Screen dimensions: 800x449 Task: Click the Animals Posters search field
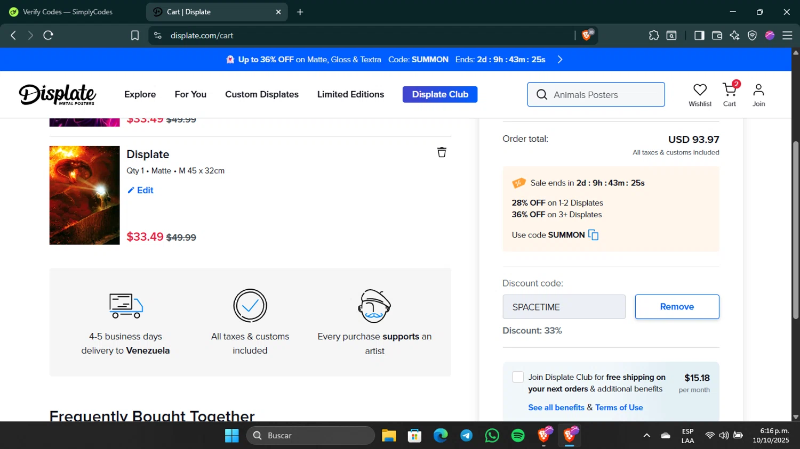pyautogui.click(x=603, y=95)
